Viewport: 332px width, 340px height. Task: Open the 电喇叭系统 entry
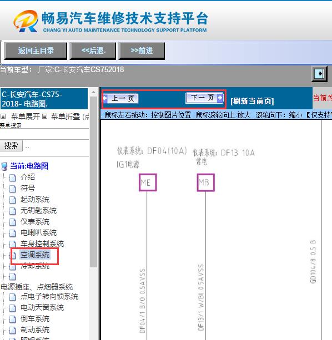click(x=38, y=232)
